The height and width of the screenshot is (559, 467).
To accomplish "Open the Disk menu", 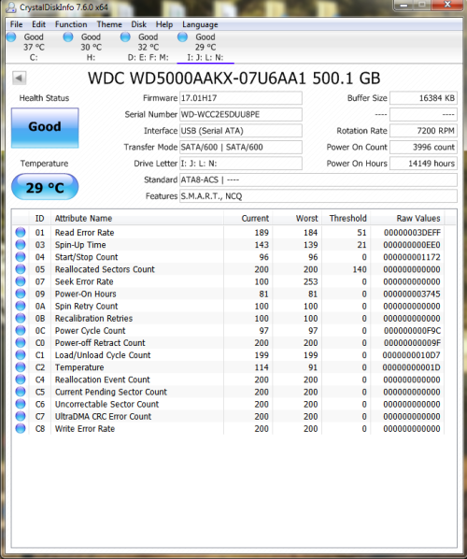I will pyautogui.click(x=138, y=24).
